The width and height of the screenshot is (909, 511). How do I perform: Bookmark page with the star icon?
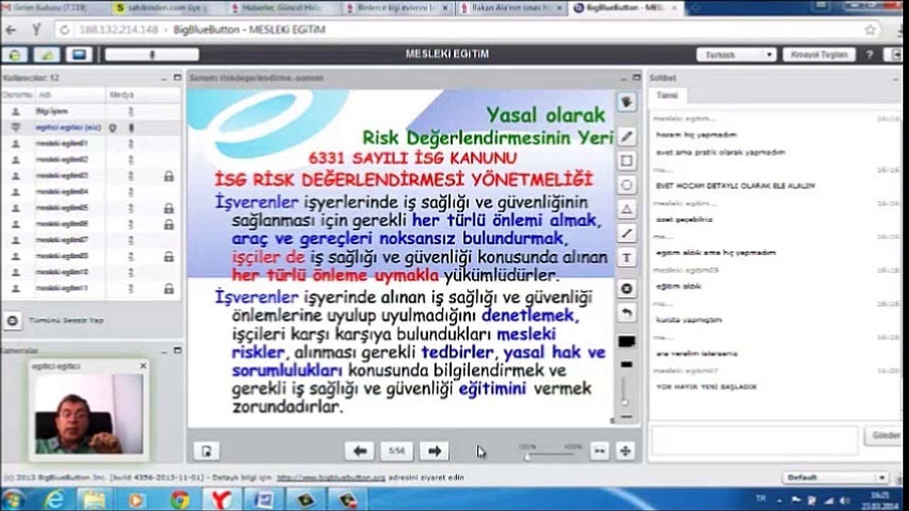[870, 31]
